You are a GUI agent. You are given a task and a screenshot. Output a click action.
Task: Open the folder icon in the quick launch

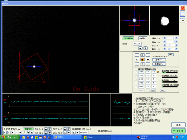point(24,137)
